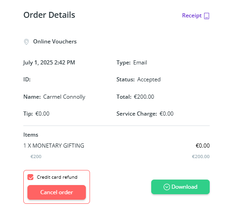Click the €200 item option subtext
This screenshot has width=233, height=207.
point(36,157)
